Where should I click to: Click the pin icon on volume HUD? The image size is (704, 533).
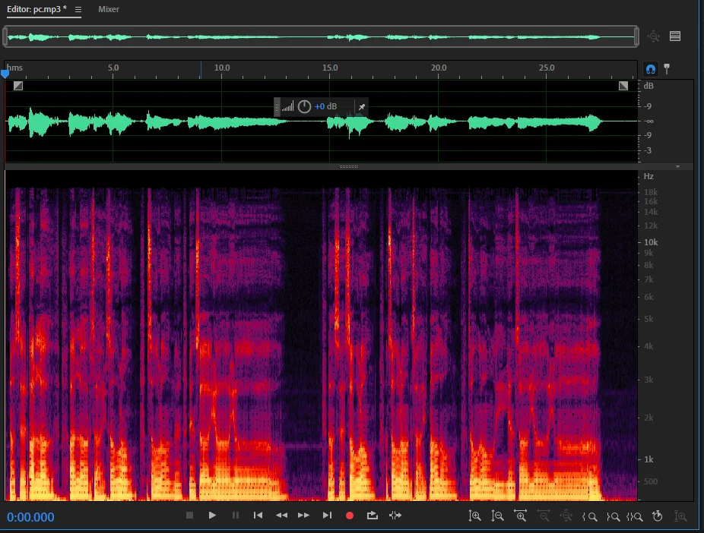click(362, 107)
